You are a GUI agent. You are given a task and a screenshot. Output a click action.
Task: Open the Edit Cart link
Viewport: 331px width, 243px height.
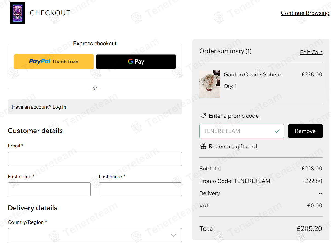pos(311,52)
